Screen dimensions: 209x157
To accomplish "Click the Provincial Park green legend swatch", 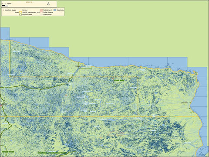I will (x=20, y=14).
